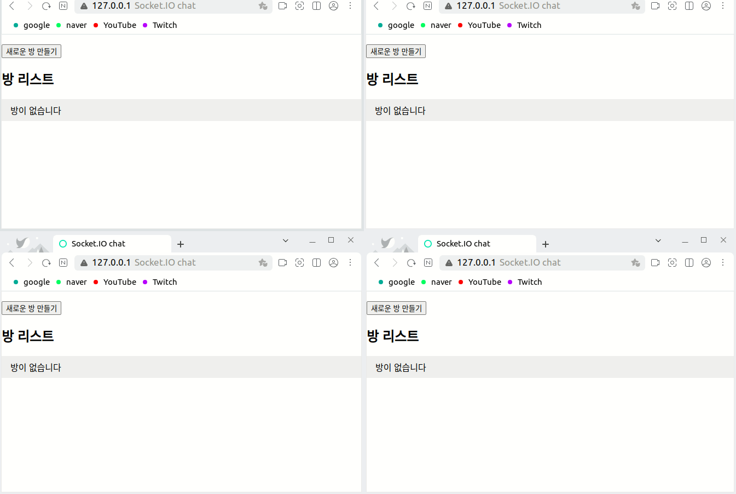Open new tab in bottom-left window
Viewport: 736px width, 494px height.
coord(181,244)
